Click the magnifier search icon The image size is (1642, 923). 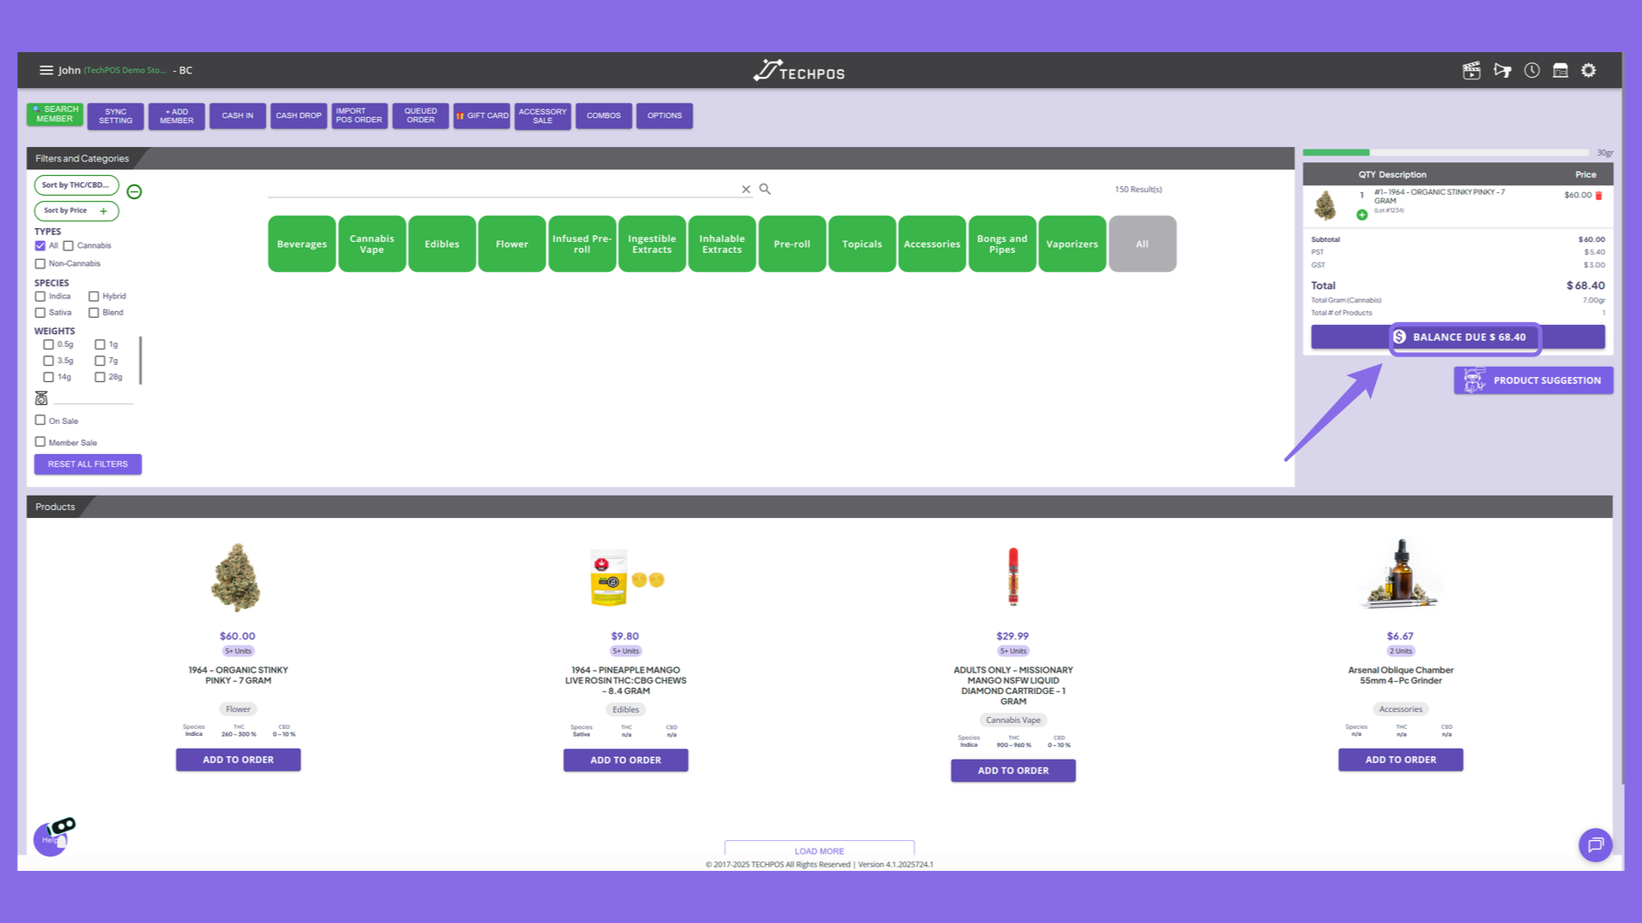(765, 189)
